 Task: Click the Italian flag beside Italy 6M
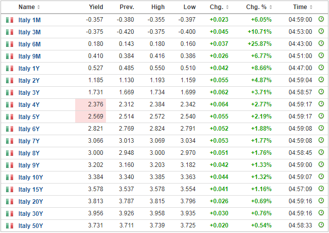tap(9, 44)
